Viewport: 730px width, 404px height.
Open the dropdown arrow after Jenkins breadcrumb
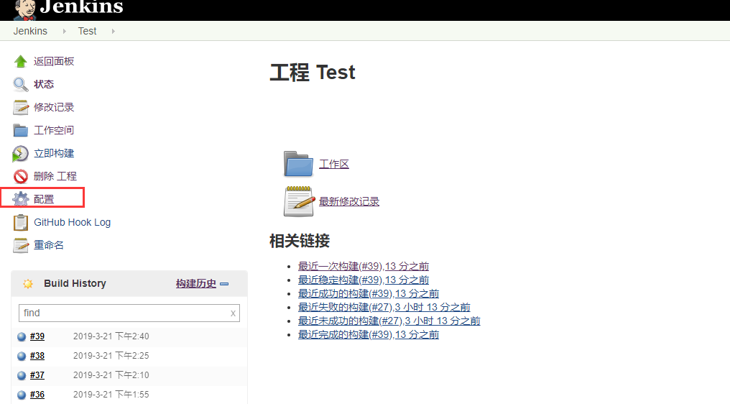point(64,31)
